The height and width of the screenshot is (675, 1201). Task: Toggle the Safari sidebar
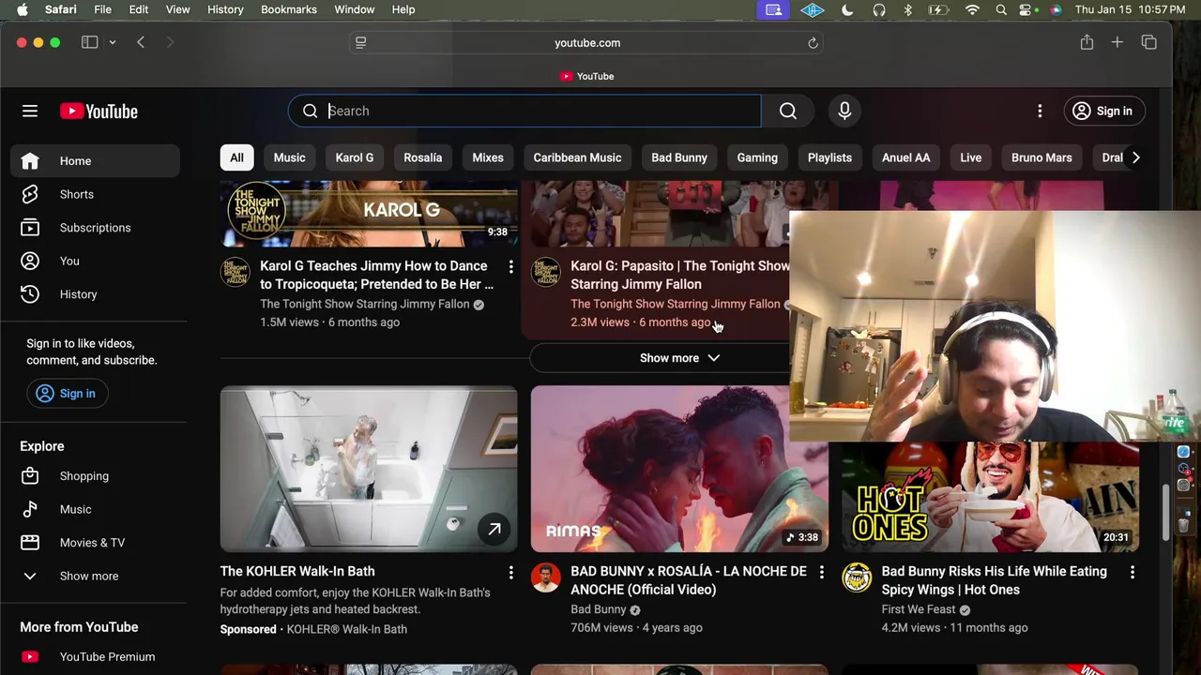(90, 42)
